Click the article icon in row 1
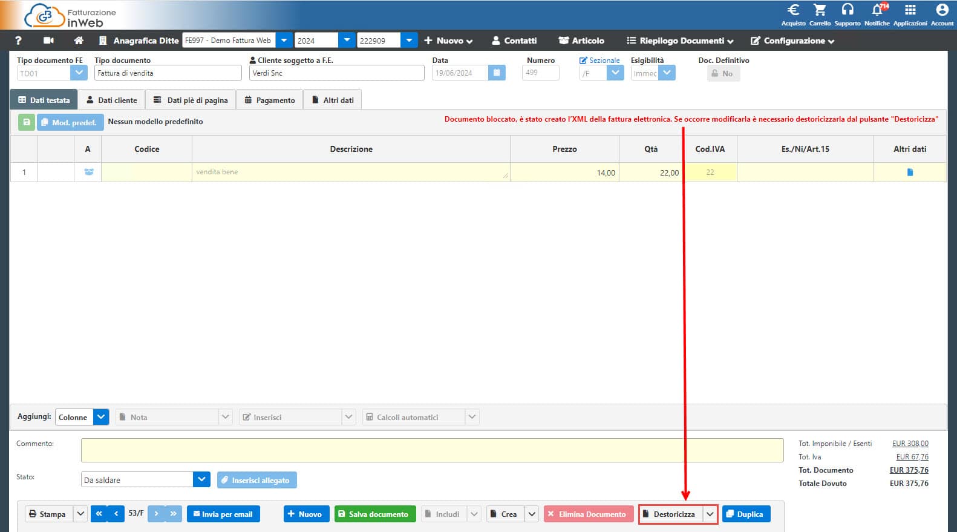Image resolution: width=957 pixels, height=532 pixels. click(x=88, y=172)
